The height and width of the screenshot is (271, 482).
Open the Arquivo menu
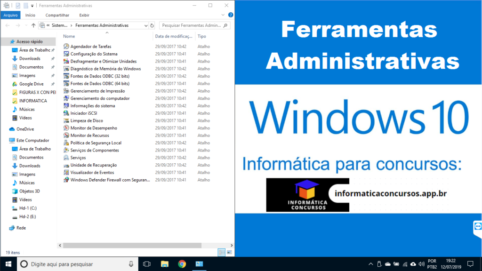tap(10, 15)
